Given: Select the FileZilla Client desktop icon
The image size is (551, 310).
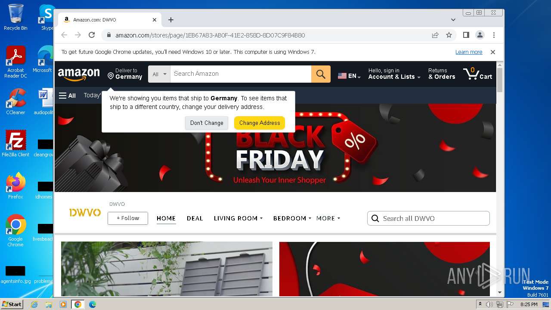Looking at the screenshot, I should tap(15, 144).
